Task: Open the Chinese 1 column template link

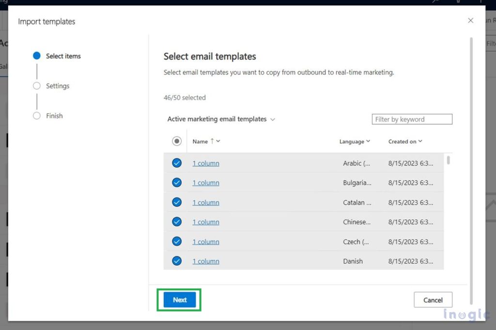Action: [205, 222]
